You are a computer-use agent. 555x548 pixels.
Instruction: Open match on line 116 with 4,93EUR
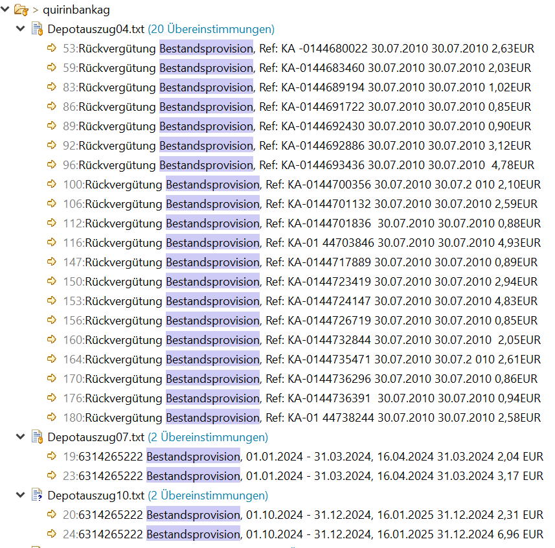[302, 243]
